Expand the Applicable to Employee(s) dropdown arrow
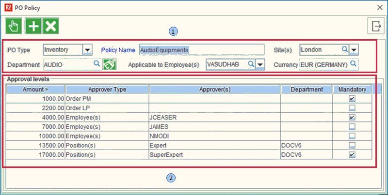Viewport: 388px width, 195px height. [x=260, y=64]
